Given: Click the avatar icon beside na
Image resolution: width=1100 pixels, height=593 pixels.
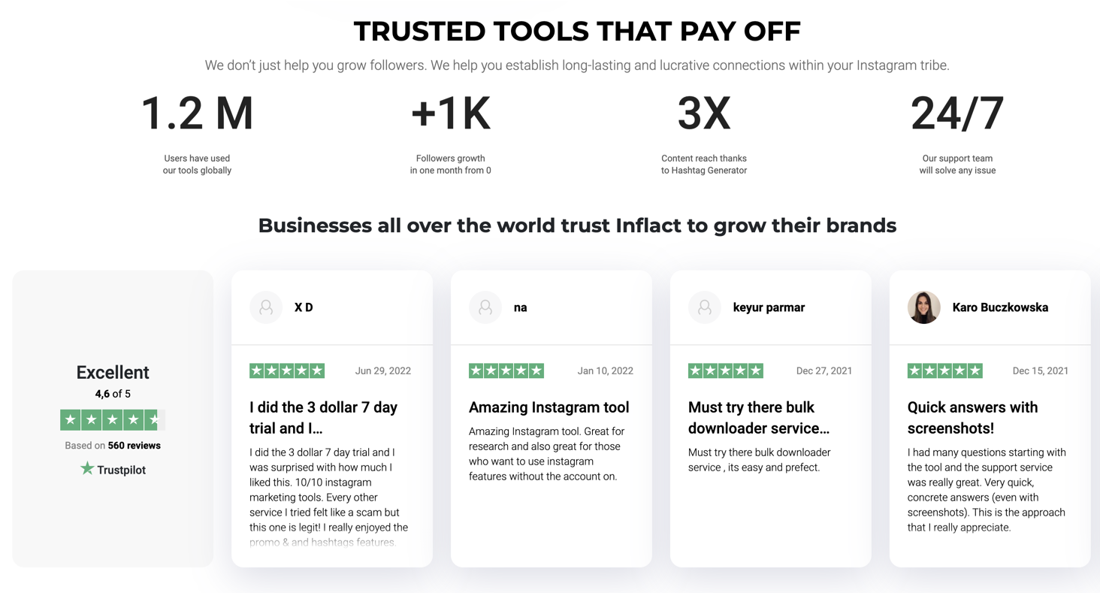Looking at the screenshot, I should point(485,307).
